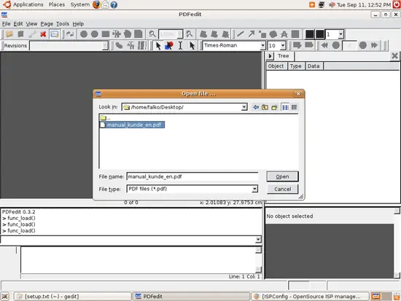Click the File name input field
This screenshot has width=401, height=301.
[192, 176]
